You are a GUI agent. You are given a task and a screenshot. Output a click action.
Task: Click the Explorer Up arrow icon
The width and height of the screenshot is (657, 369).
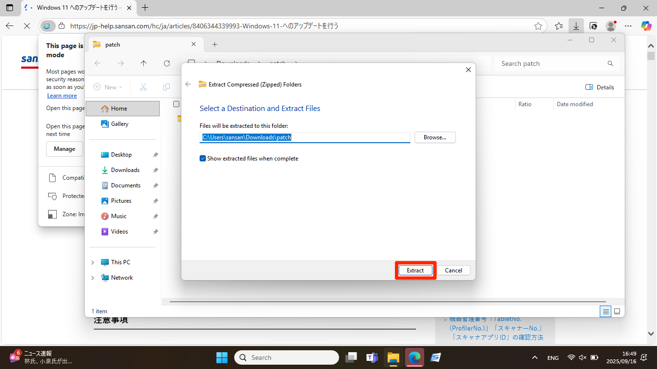coord(143,63)
